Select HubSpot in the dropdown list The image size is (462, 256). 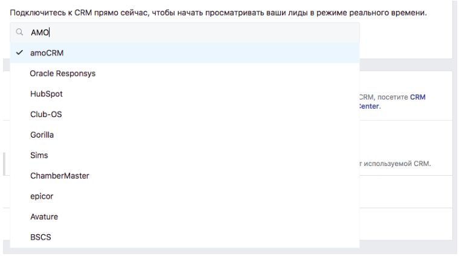click(185, 94)
